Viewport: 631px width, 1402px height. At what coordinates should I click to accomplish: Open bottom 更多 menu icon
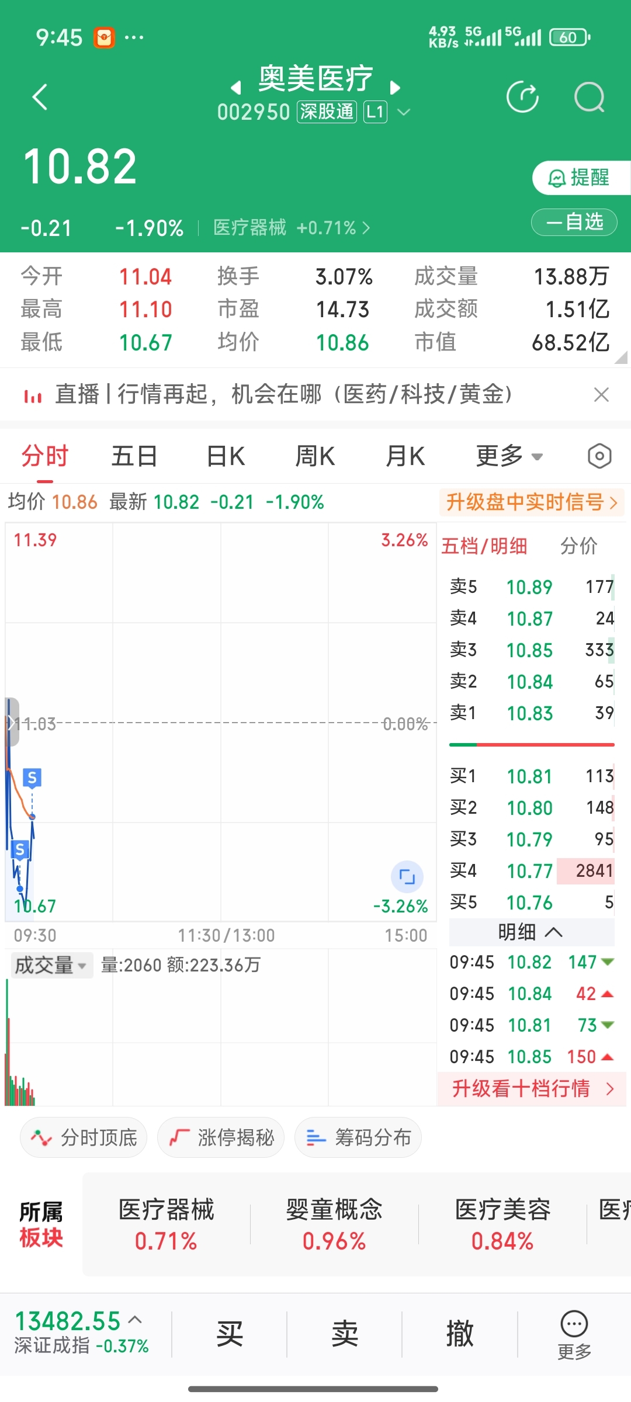[574, 1335]
